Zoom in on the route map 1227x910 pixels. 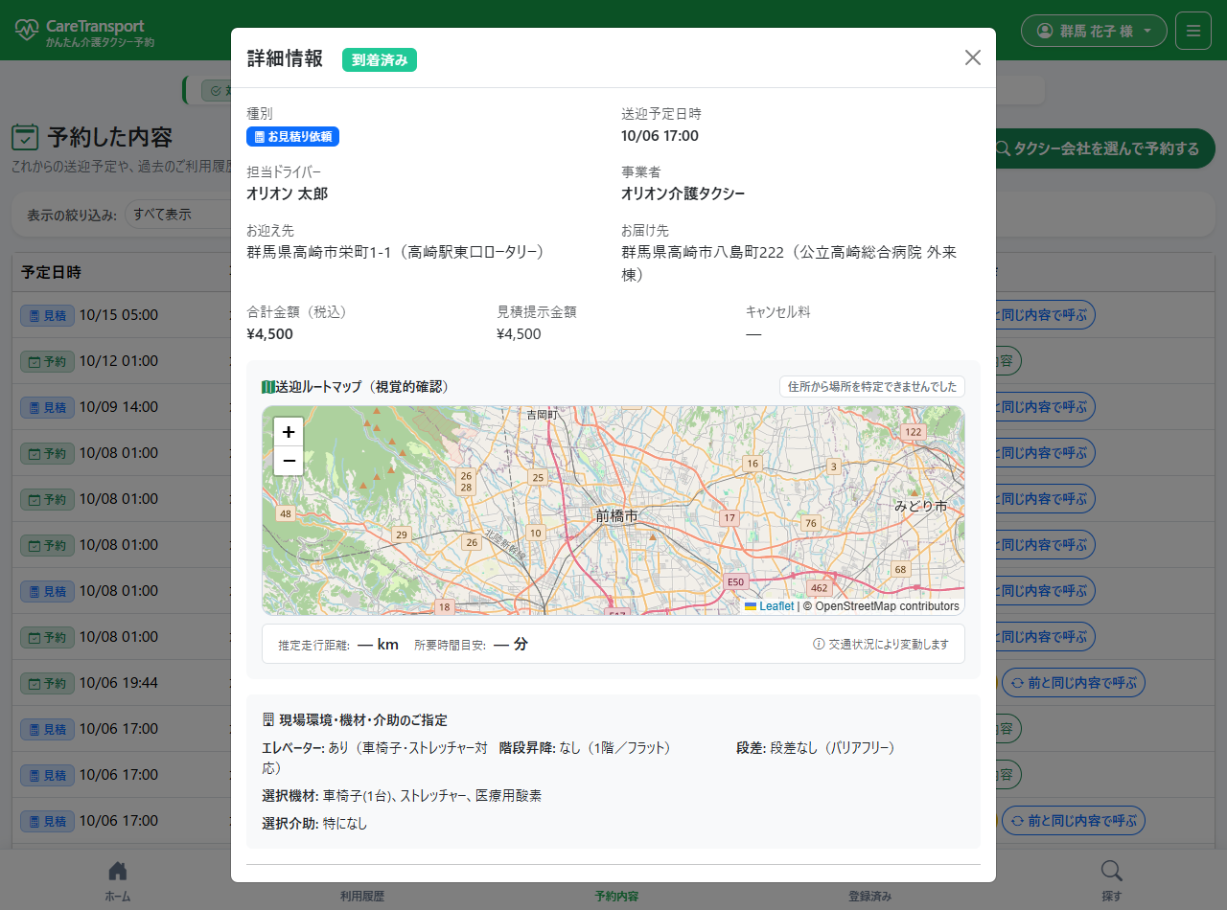[x=289, y=432]
